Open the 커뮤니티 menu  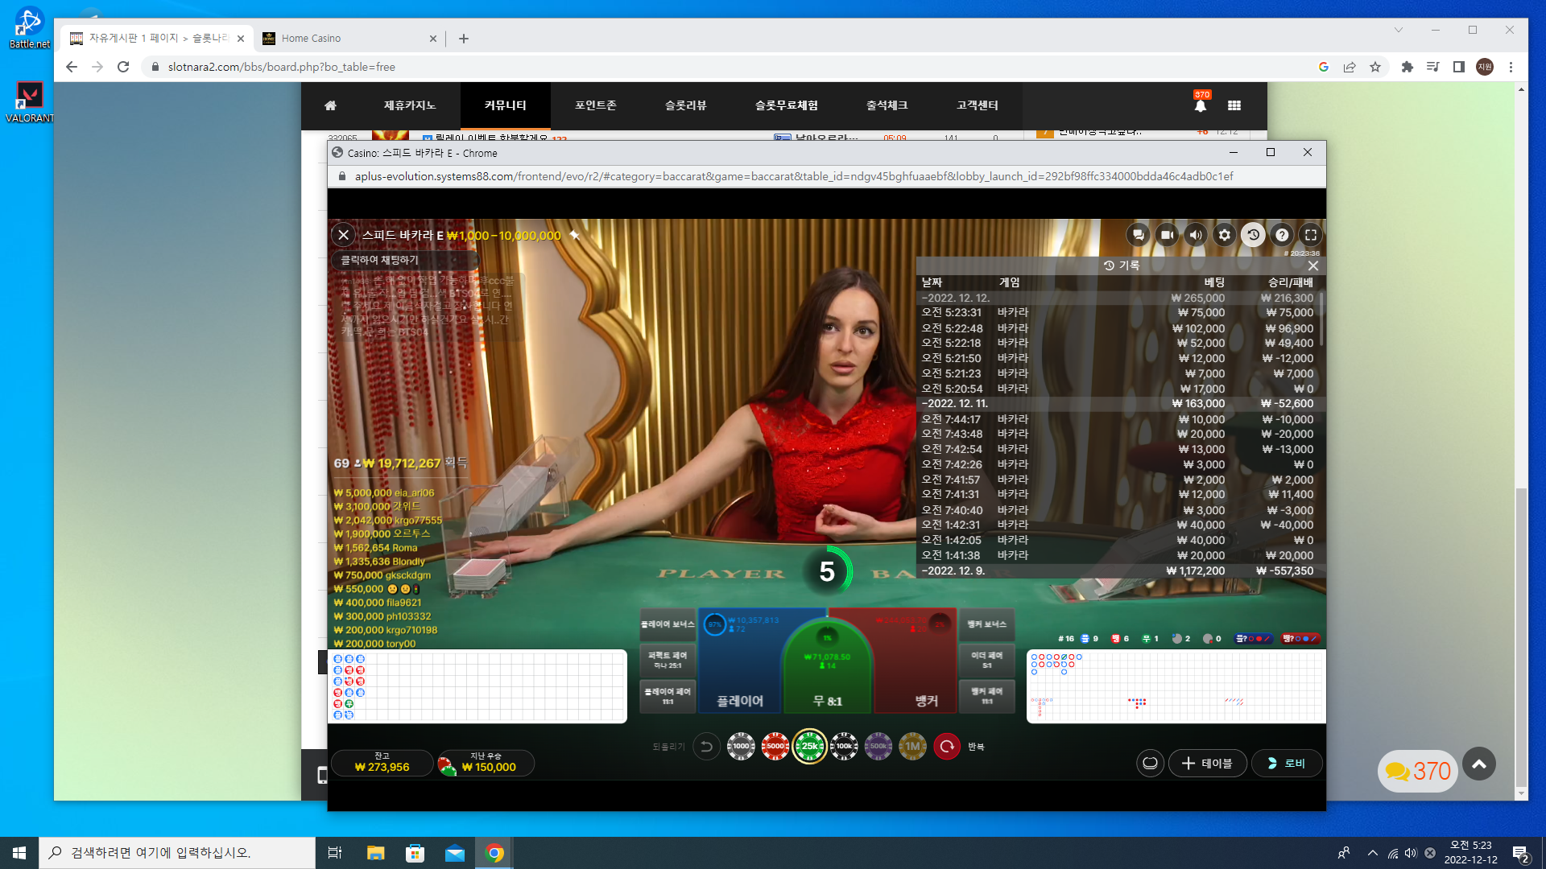(x=506, y=105)
